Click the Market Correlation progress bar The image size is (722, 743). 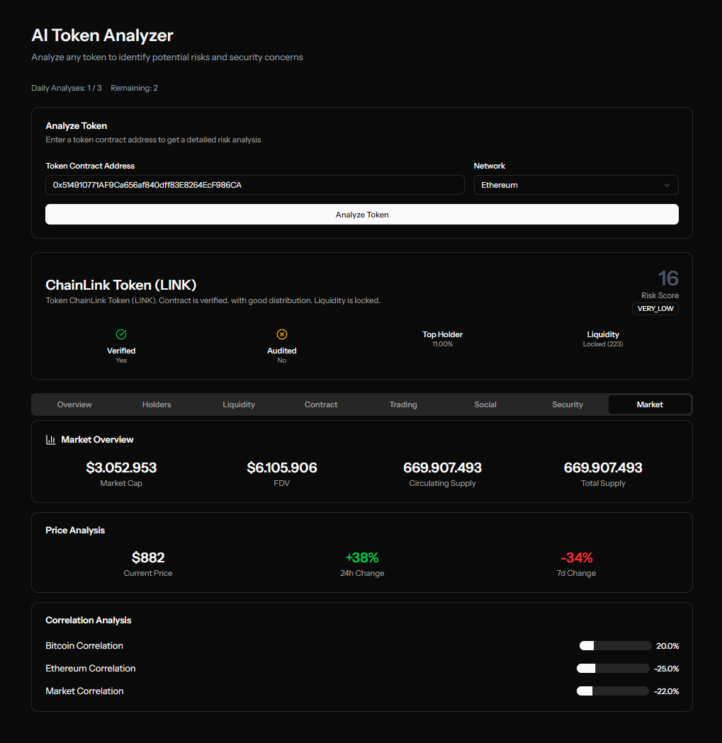pyautogui.click(x=613, y=691)
